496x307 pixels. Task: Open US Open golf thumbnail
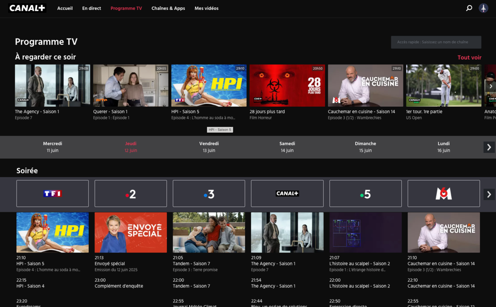pos(444,85)
